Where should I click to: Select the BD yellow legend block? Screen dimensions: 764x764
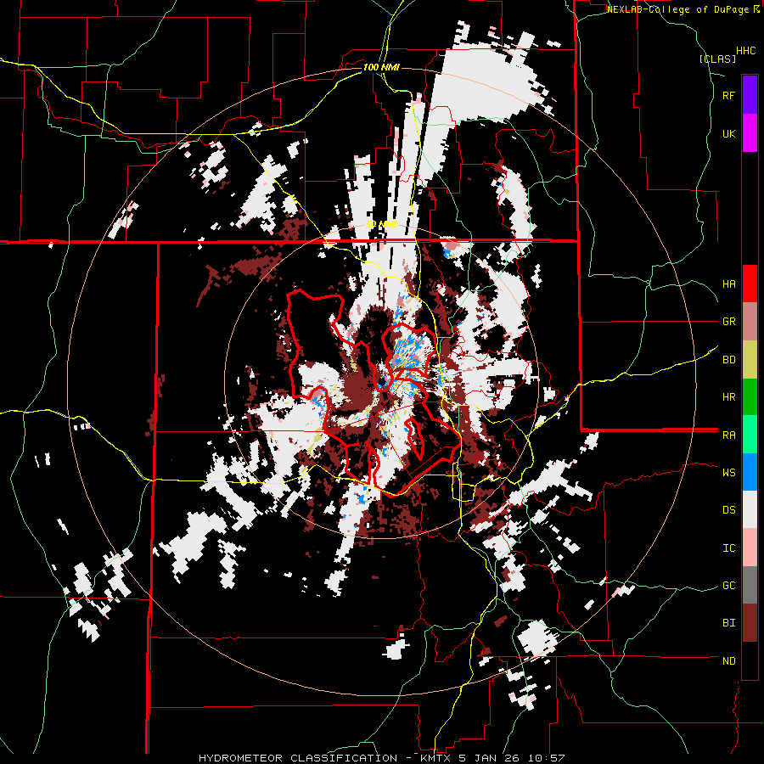coord(750,360)
